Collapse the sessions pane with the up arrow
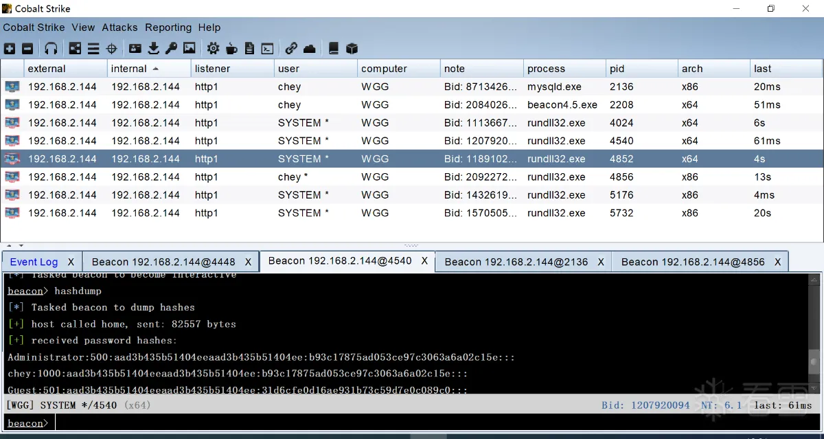Viewport: 824px width, 439px height. click(10, 245)
